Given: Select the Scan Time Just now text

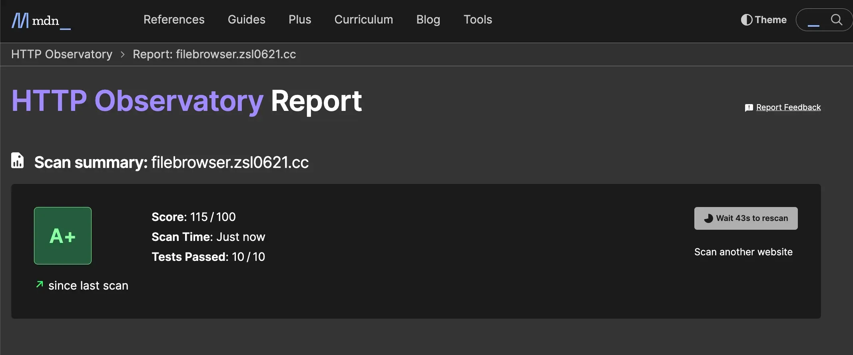Looking at the screenshot, I should pyautogui.click(x=208, y=237).
